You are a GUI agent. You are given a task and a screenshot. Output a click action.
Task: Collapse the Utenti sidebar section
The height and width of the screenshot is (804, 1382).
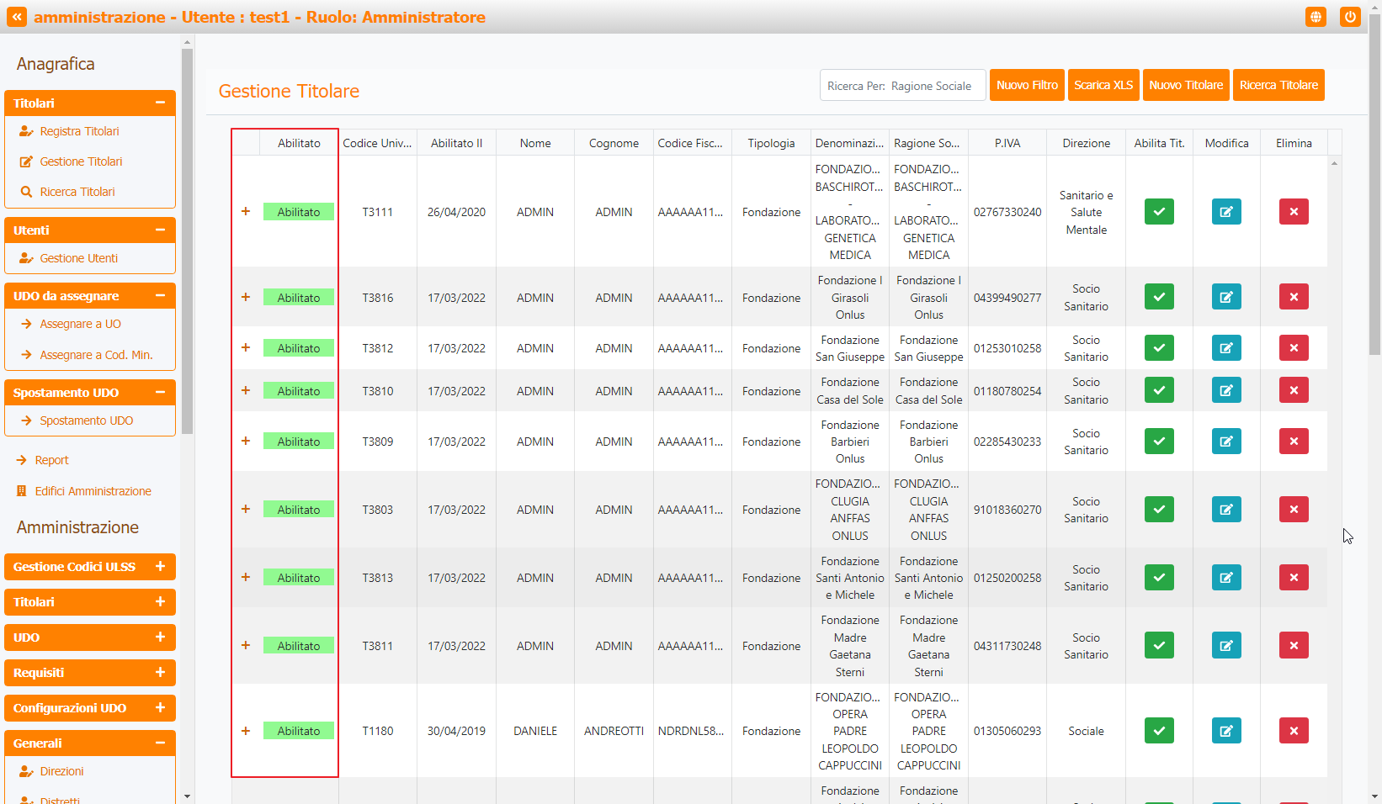(160, 230)
